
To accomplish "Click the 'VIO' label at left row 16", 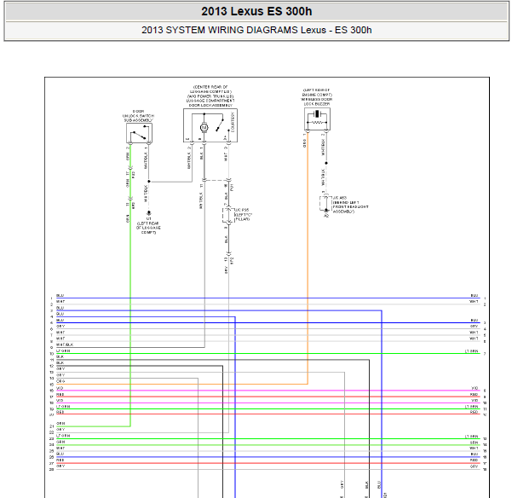I will [60, 388].
